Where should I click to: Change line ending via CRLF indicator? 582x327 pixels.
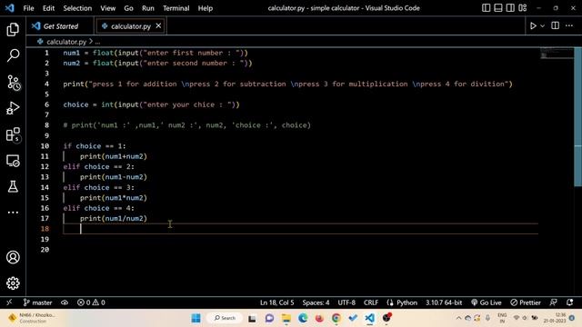click(x=371, y=302)
